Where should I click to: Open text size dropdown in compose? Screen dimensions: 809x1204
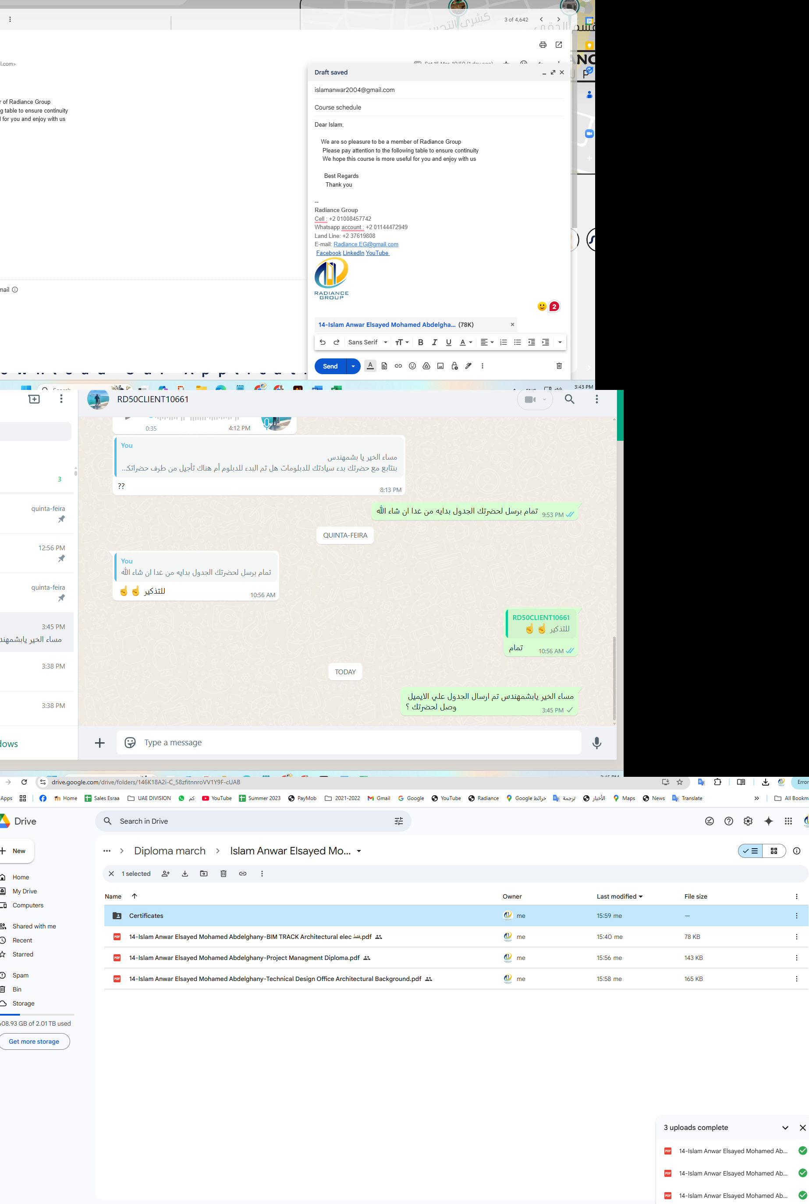click(x=402, y=342)
